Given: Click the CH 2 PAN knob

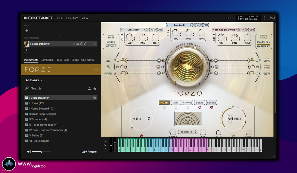Looking at the screenshot, I should pyautogui.click(x=188, y=33).
